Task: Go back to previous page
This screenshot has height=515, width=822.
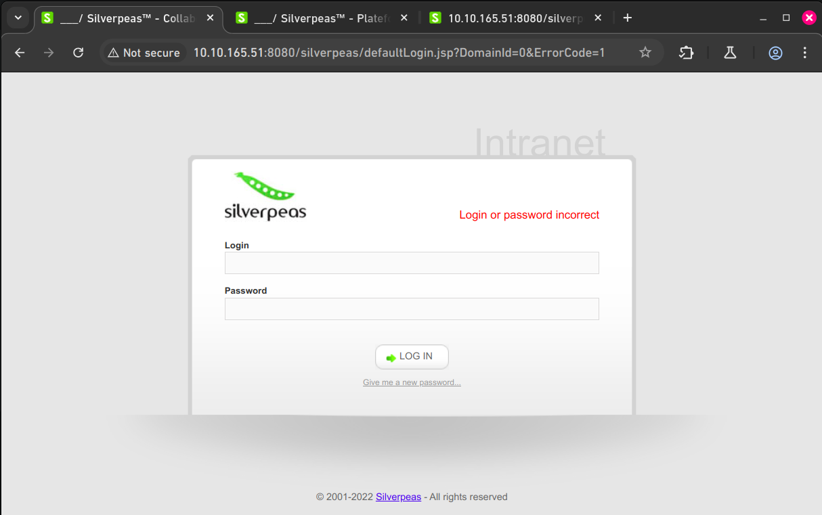Action: pyautogui.click(x=20, y=53)
